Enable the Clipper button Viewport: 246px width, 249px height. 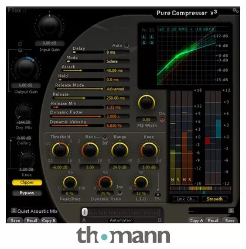point(27,182)
